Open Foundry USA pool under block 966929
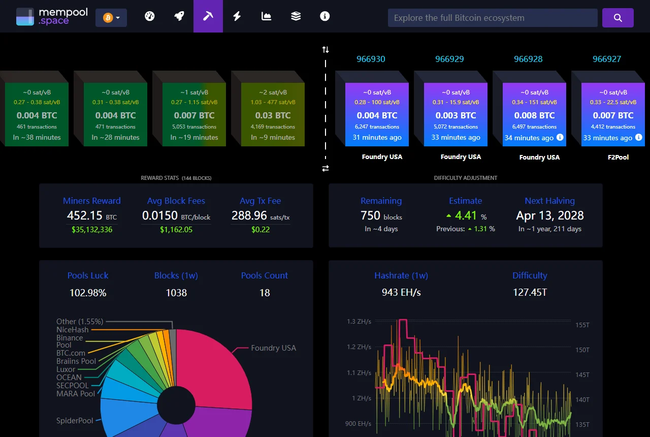Screen dimensions: 650x437 point(461,157)
